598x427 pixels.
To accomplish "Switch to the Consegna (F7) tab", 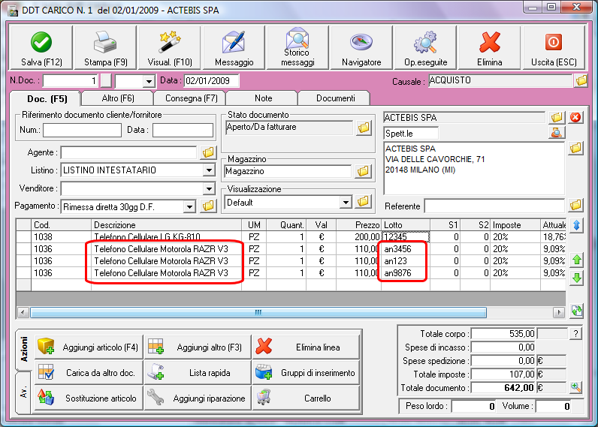I will (191, 98).
